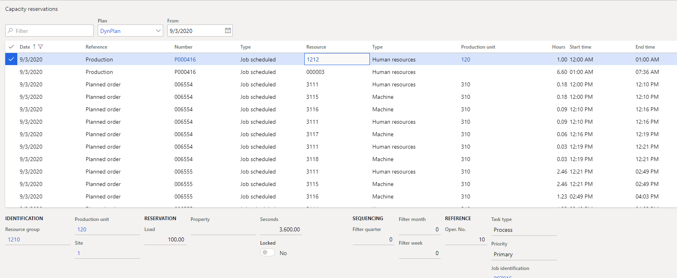Toggle the select-all checkmark in grid header
The image size is (677, 278).
[11, 47]
